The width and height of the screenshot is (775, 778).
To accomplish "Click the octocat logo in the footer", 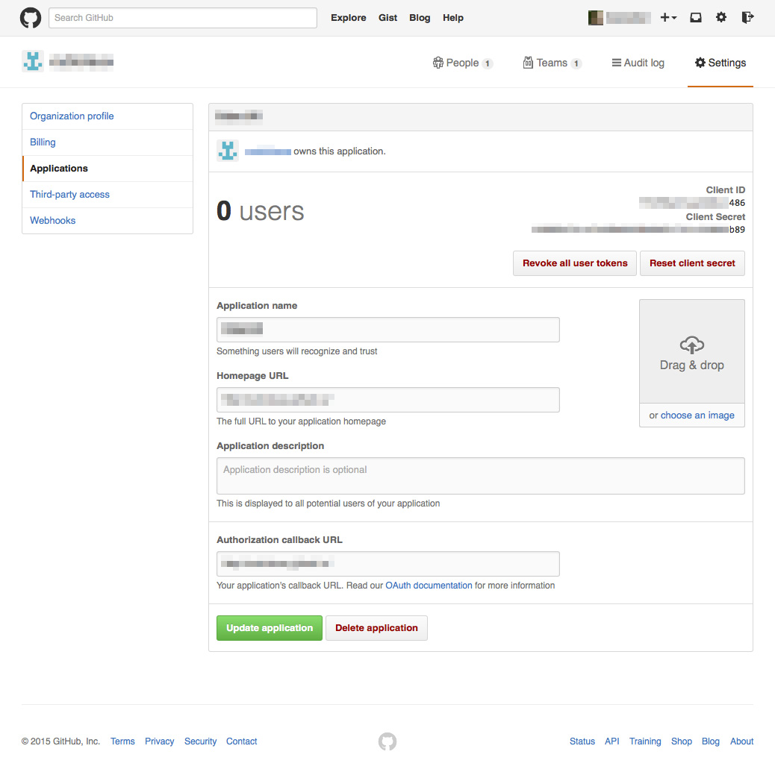I will click(387, 741).
